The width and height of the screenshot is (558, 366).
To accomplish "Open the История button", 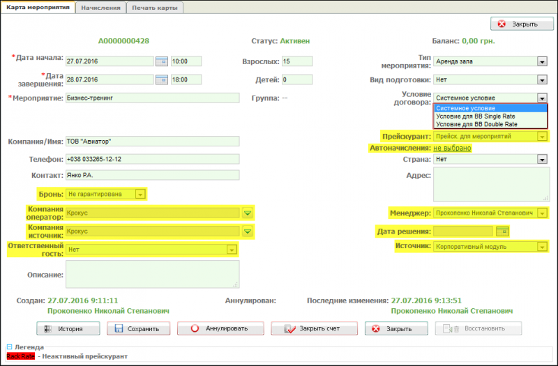I will (x=68, y=328).
